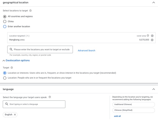This screenshot has width=158, height=120.
Task: Open the Advanced Search link
Action: 86,50
